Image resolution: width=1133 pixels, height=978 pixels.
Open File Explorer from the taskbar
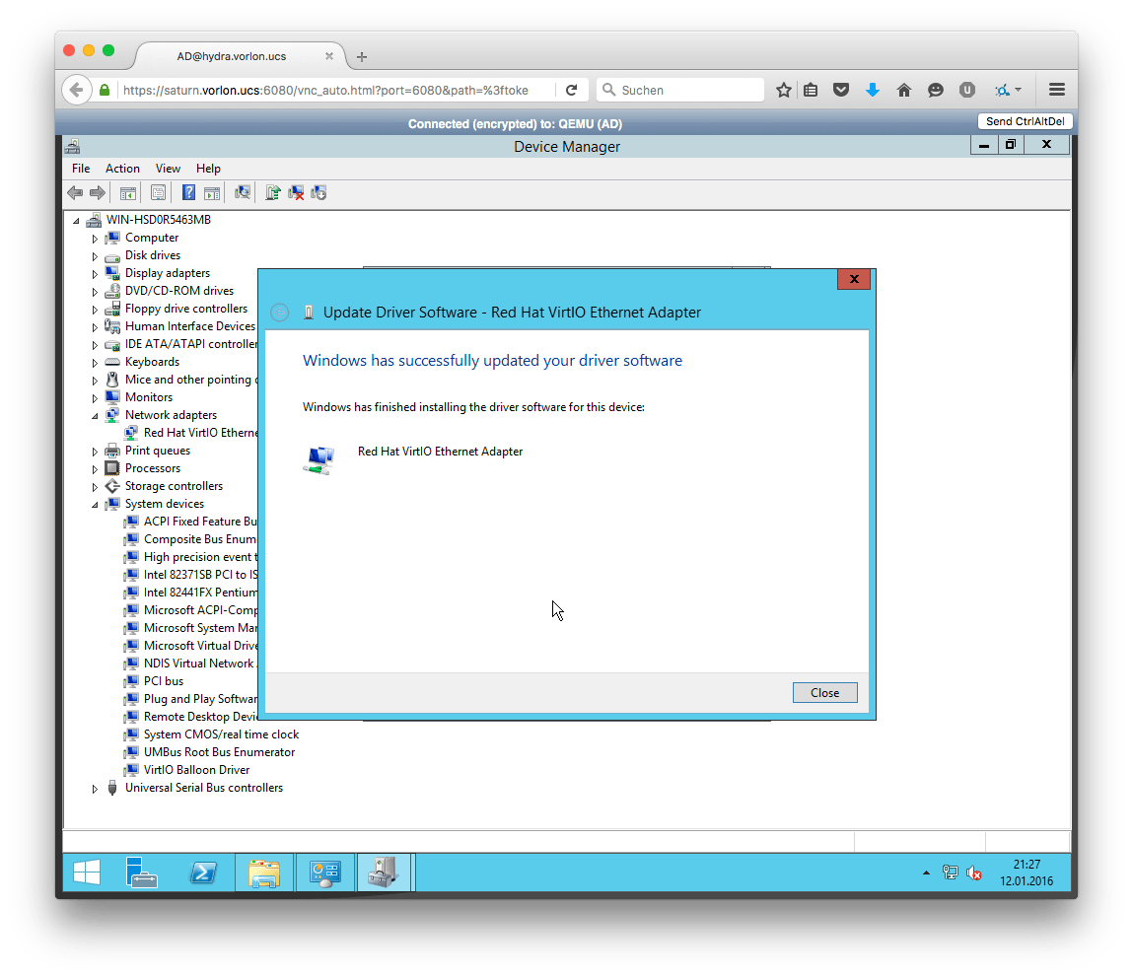pos(263,873)
